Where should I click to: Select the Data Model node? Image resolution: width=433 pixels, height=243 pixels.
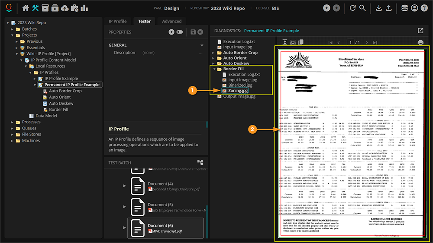tap(46, 116)
